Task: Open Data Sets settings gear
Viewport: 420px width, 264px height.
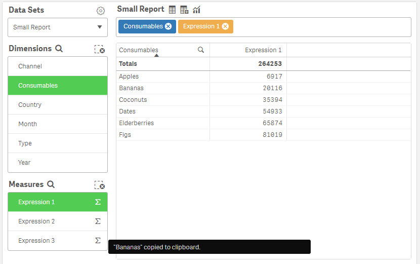Action: point(101,11)
